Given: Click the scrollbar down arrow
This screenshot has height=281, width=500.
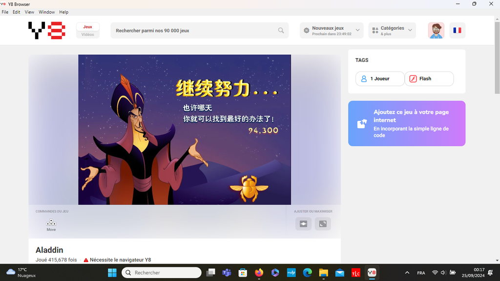Looking at the screenshot, I should click(497, 261).
